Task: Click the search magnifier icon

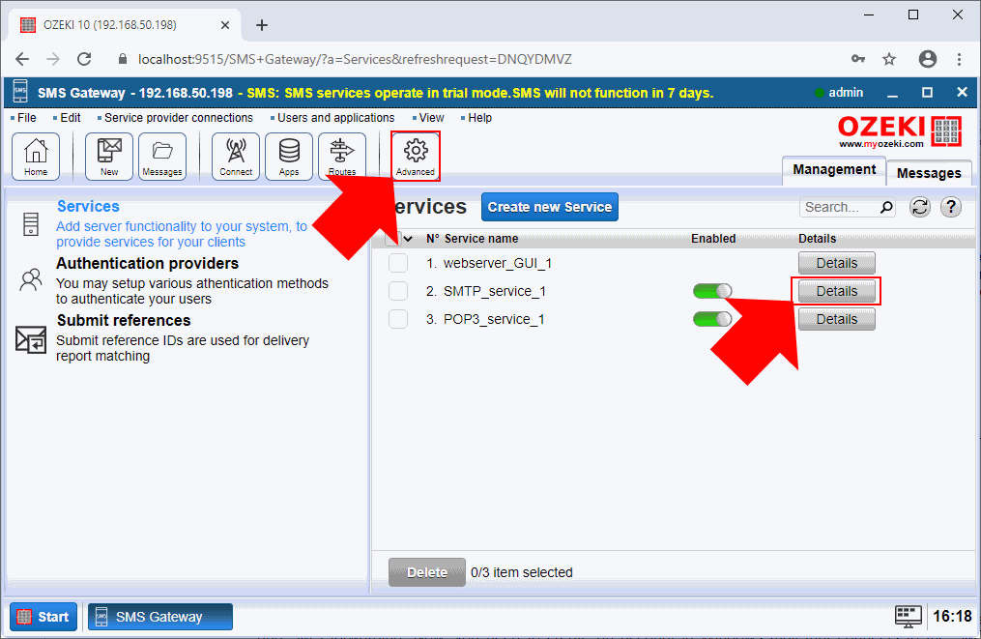Action: (x=886, y=207)
